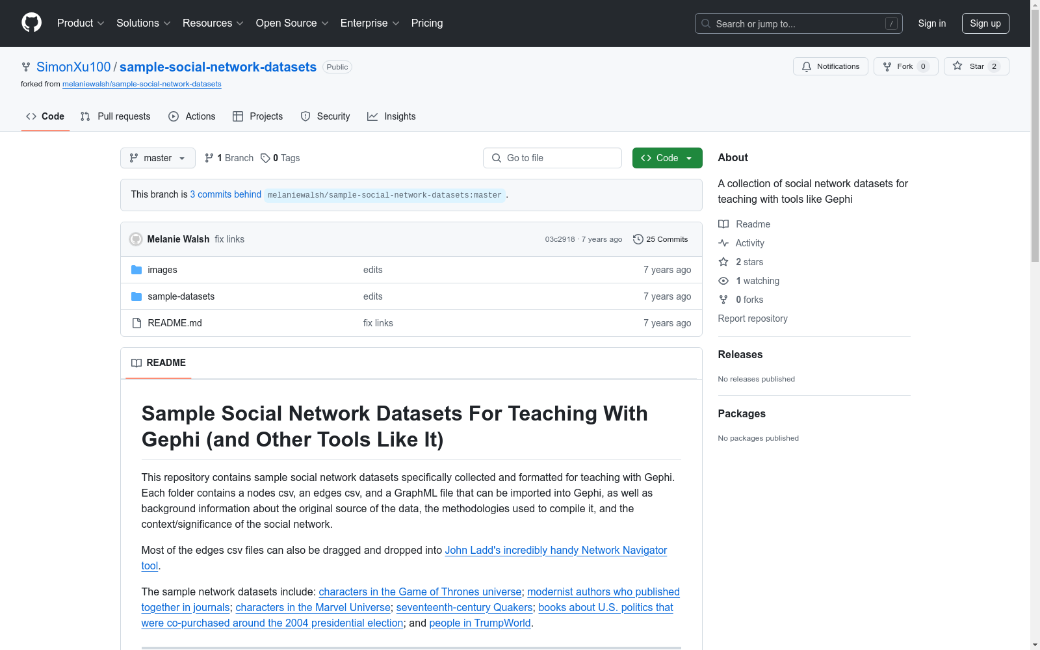Click the fork icon in Fork button
The height and width of the screenshot is (650, 1040).
[887, 66]
